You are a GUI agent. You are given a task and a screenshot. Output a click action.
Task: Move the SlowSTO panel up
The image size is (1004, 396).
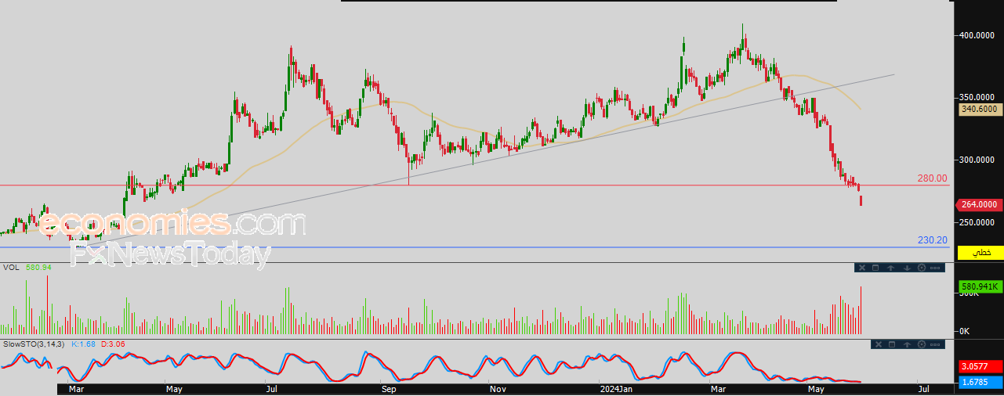[907, 344]
